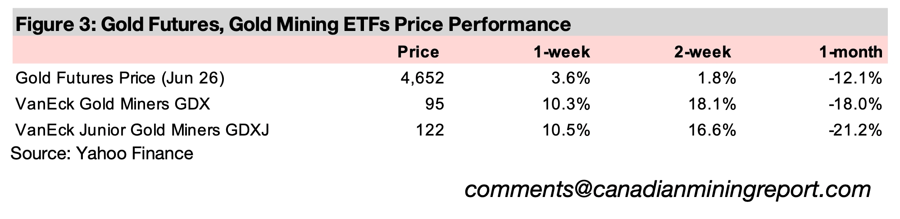The height and width of the screenshot is (219, 900).
Task: Click the -12.1% gold one-month value
Action: coord(855,79)
